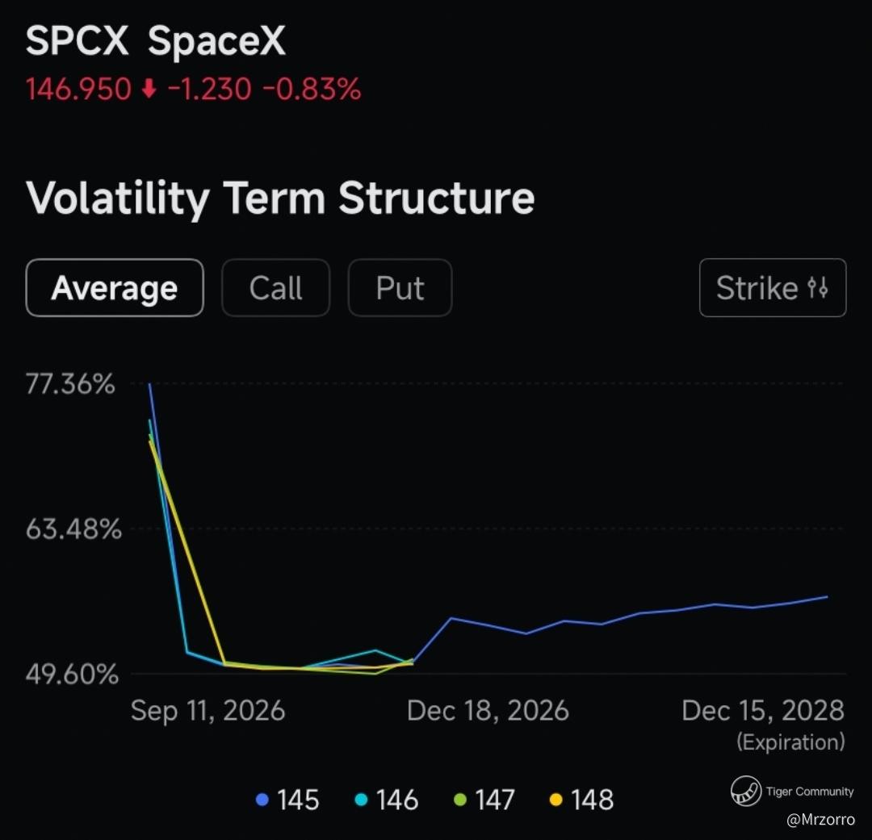The width and height of the screenshot is (872, 840).
Task: Click the sliders icon beside Strike
Action: click(x=817, y=288)
